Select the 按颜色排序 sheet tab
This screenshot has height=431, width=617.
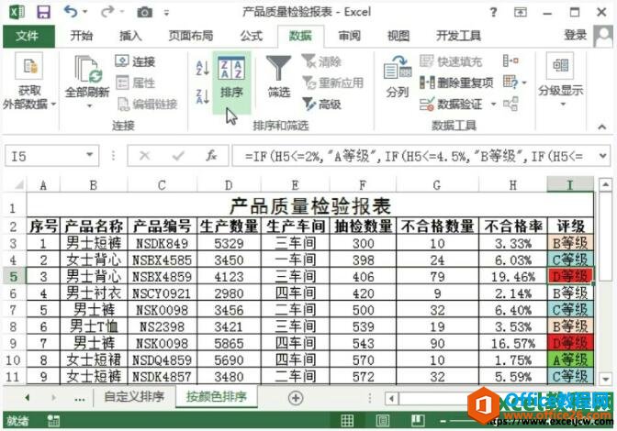point(217,397)
